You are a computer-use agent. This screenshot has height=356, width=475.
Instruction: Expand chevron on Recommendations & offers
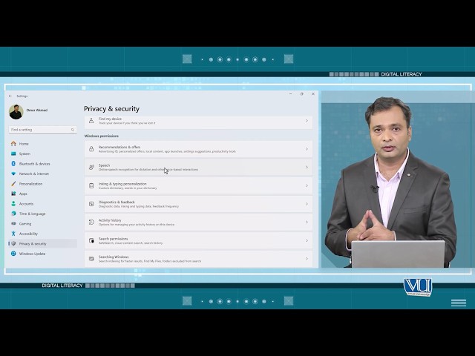(307, 149)
